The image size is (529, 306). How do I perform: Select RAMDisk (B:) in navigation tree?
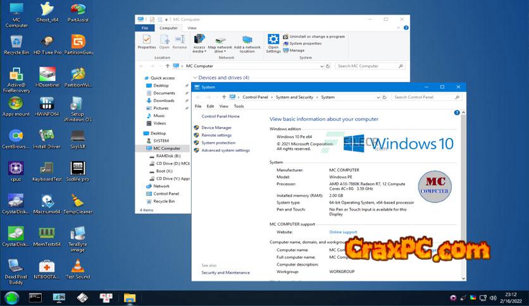[x=168, y=156]
